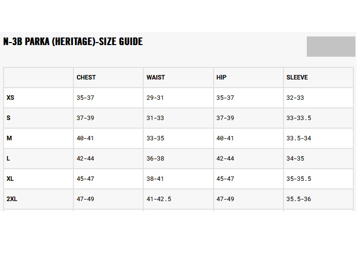Screen dimensions: 362x273
Task: Select the S waist value 31-33
Action: [x=155, y=118]
